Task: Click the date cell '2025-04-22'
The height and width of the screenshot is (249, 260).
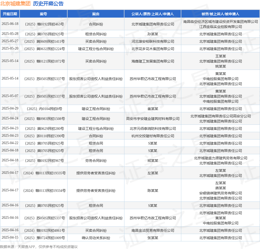Action: point(10,143)
